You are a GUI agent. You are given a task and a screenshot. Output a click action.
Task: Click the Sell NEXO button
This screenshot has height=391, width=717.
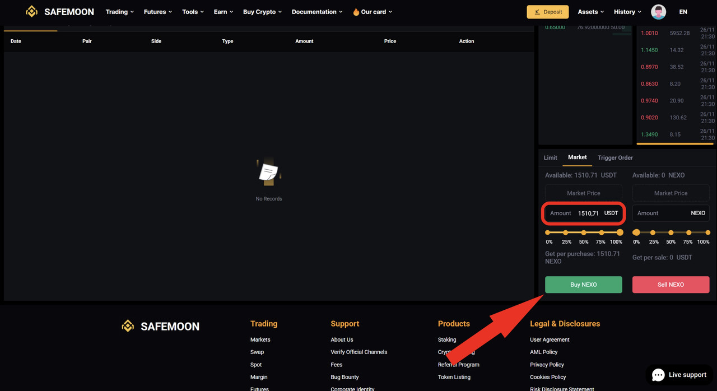coord(671,285)
